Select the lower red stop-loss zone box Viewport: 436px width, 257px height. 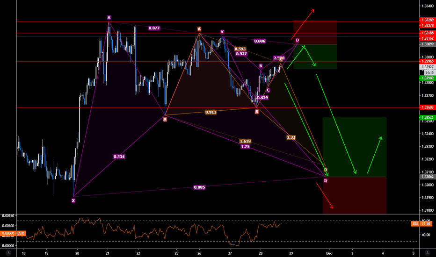point(354,195)
